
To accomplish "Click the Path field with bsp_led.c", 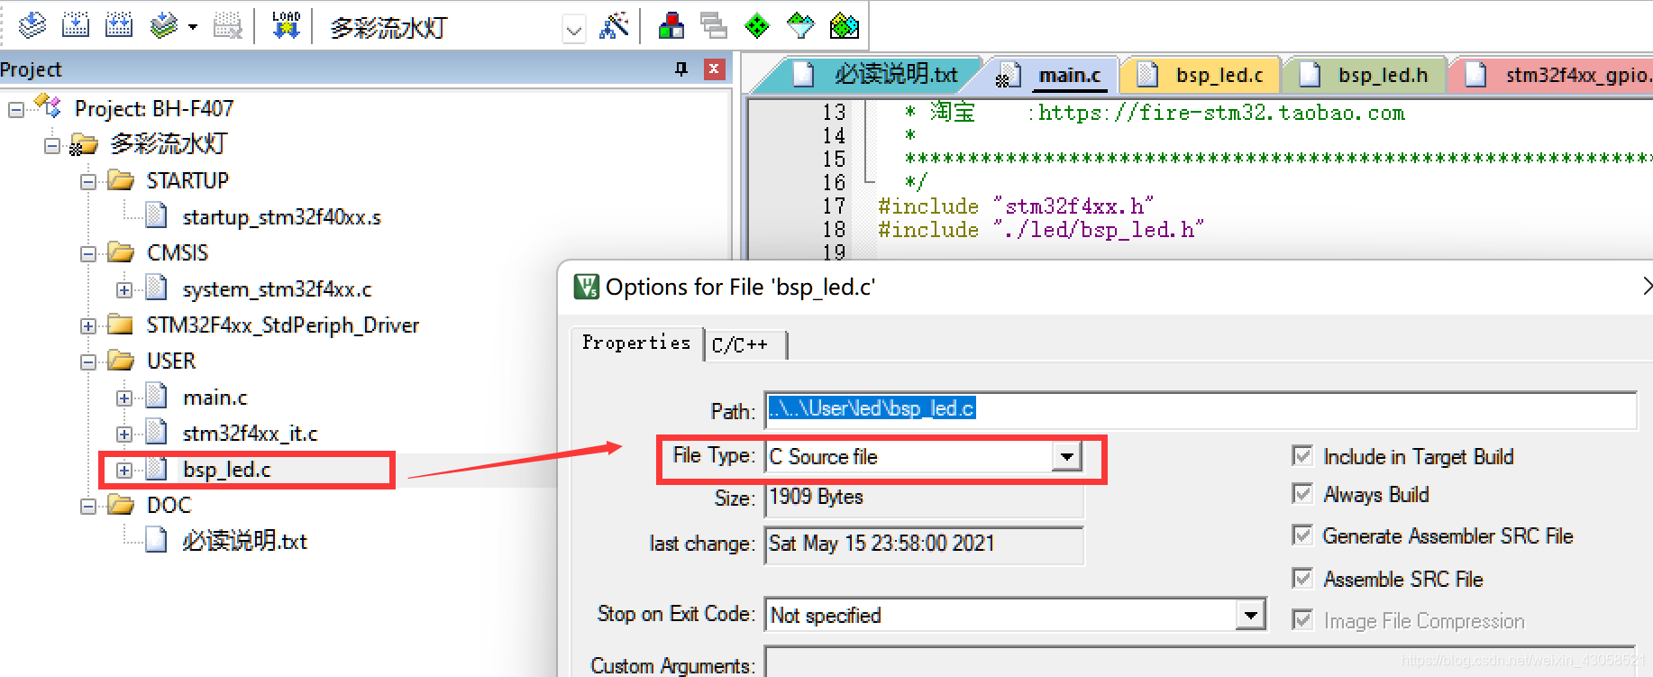I will point(1201,410).
